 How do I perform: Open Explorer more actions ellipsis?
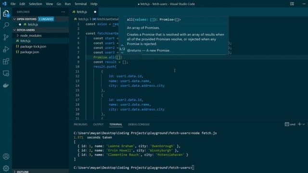pyautogui.click(x=63, y=12)
